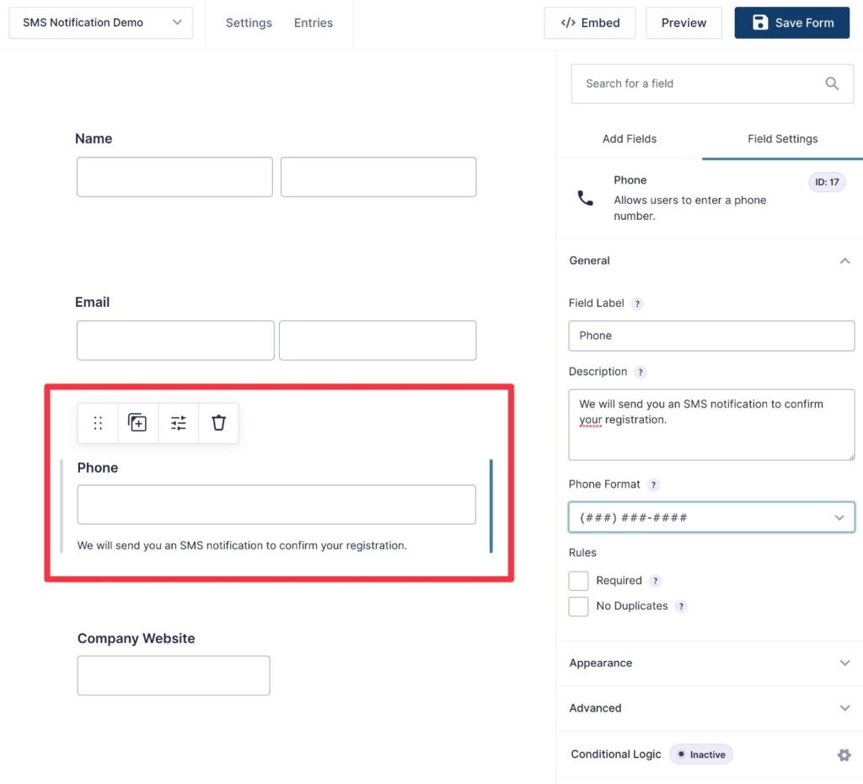Collapse the General settings section
Screen dimensions: 863x784
click(x=844, y=260)
